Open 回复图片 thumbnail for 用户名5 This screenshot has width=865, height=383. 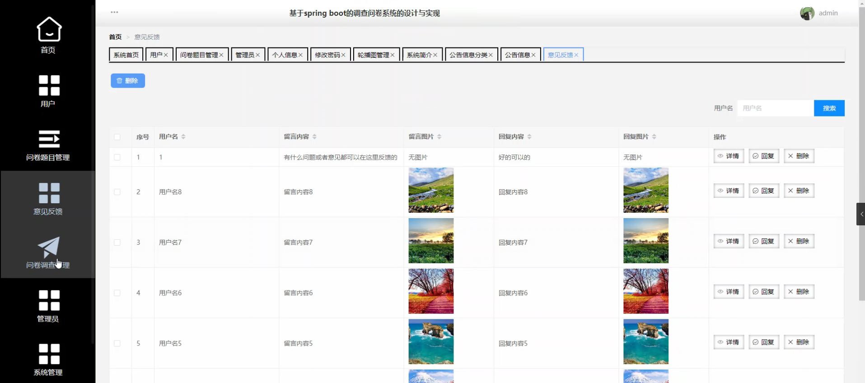tap(646, 342)
